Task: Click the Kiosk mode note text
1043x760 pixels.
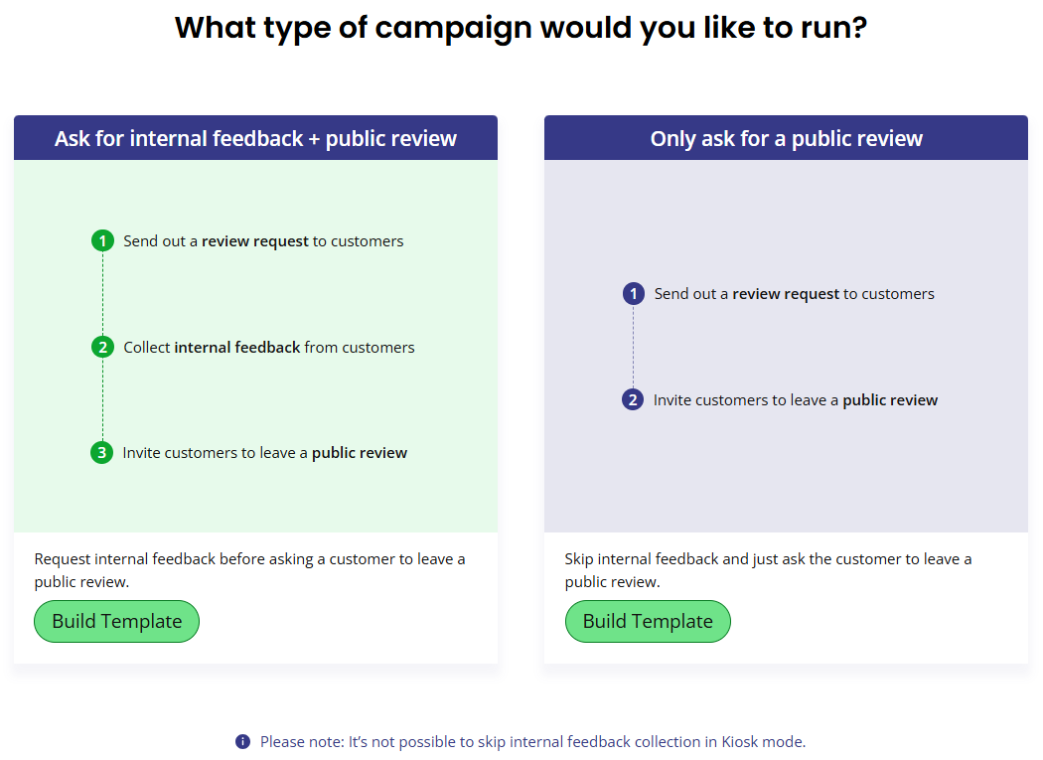Action: [532, 741]
